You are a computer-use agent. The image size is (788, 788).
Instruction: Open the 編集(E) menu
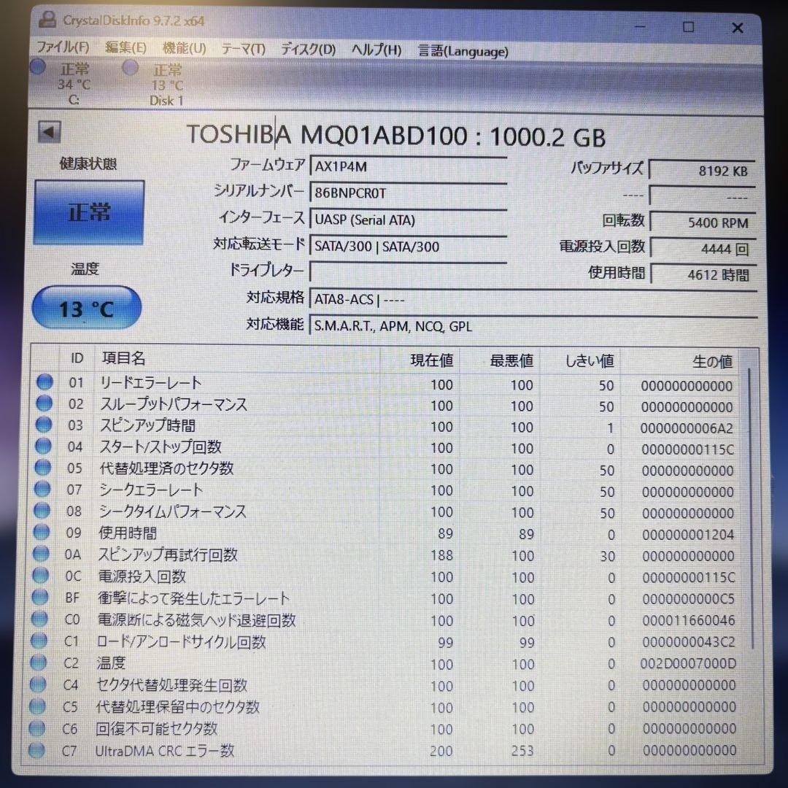coord(125,47)
